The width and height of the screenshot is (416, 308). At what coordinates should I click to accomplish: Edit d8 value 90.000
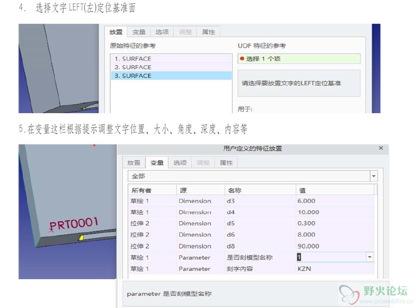pyautogui.click(x=335, y=246)
